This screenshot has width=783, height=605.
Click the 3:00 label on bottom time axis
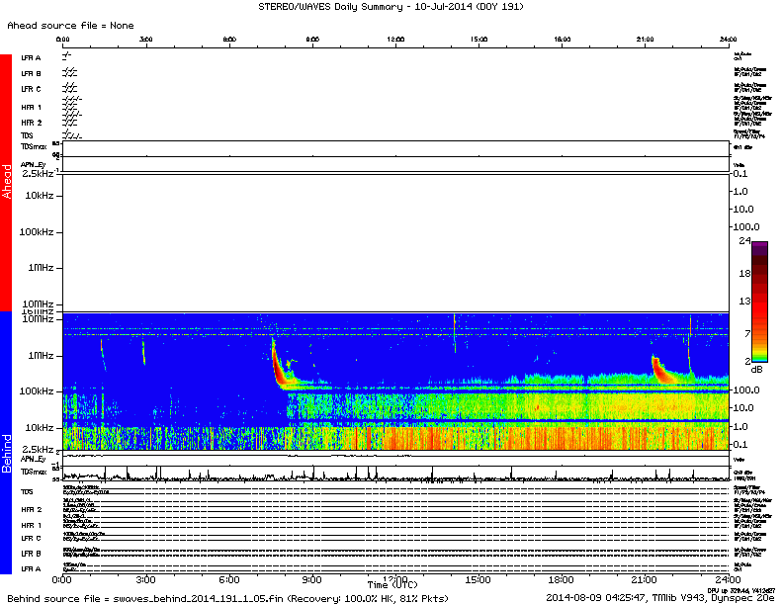145,580
